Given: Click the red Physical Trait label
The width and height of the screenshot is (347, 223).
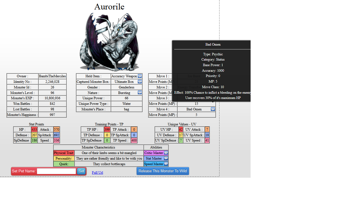Looking at the screenshot, I should pos(64,153).
